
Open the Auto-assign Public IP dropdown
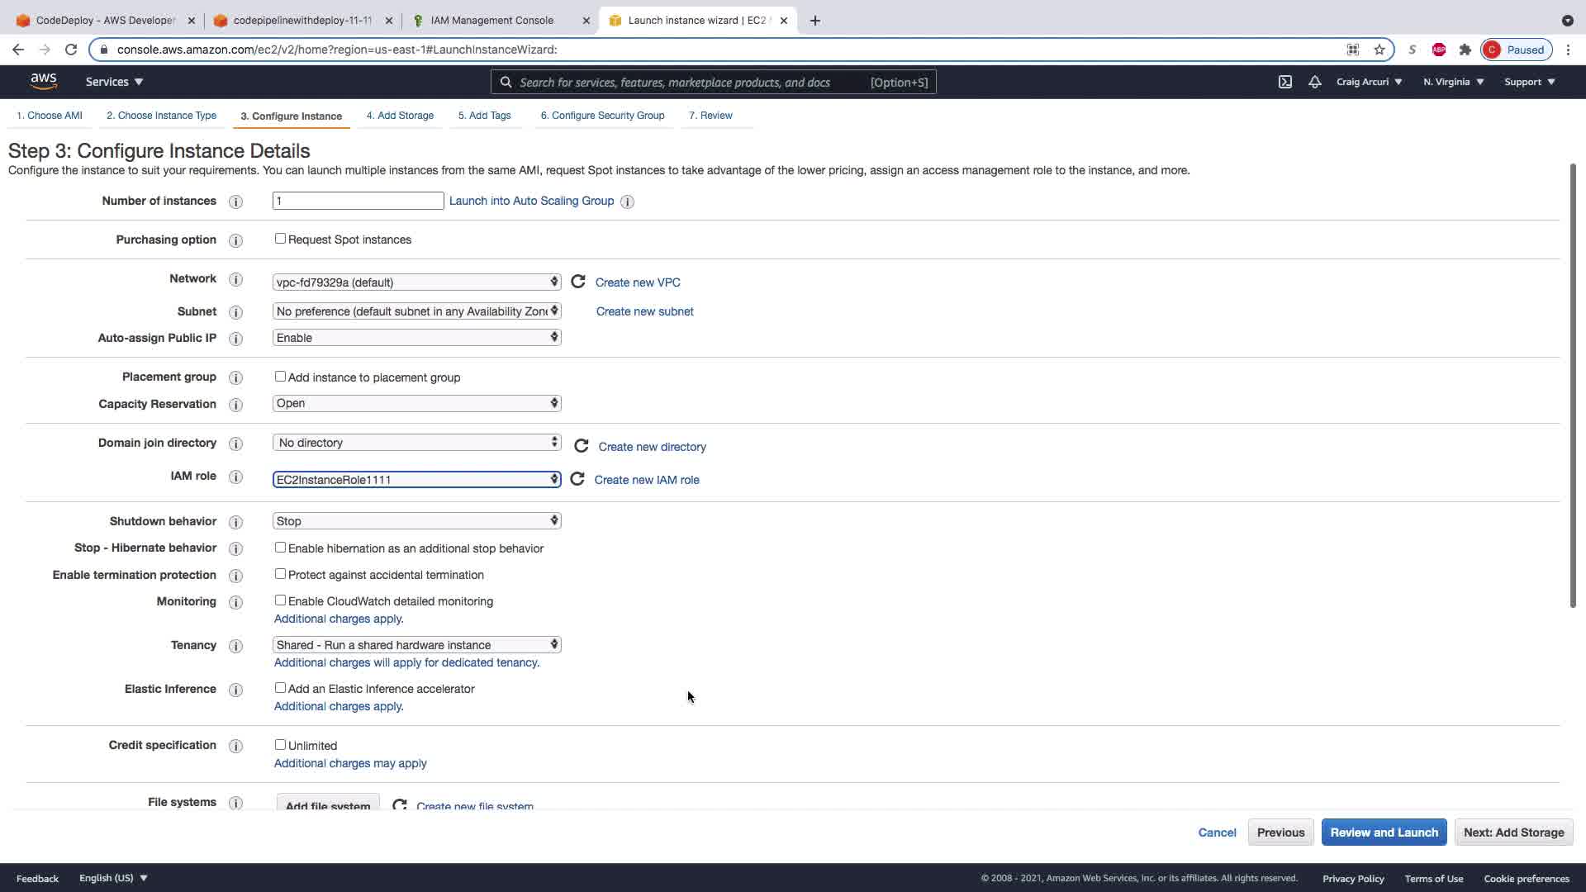tap(416, 338)
